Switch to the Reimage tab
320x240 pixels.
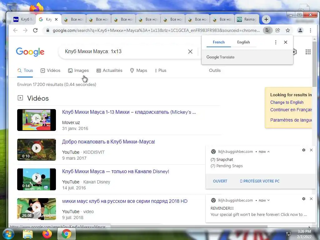tap(247, 19)
